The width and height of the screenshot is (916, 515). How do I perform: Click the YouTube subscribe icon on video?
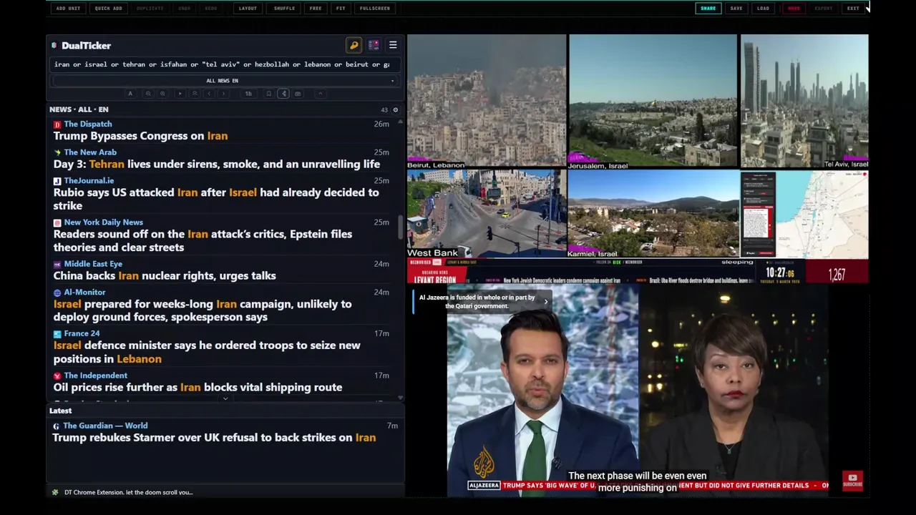point(852,481)
